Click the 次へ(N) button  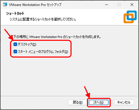[x=99, y=102]
